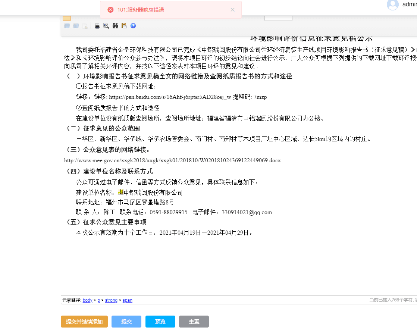The height and width of the screenshot is (332, 417).
Task: Click the mee.gov.cn docx URL text
Action: tap(172, 160)
